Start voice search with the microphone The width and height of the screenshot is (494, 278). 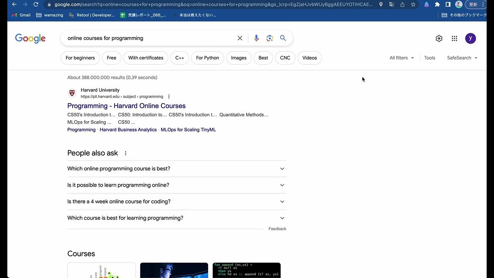(256, 38)
